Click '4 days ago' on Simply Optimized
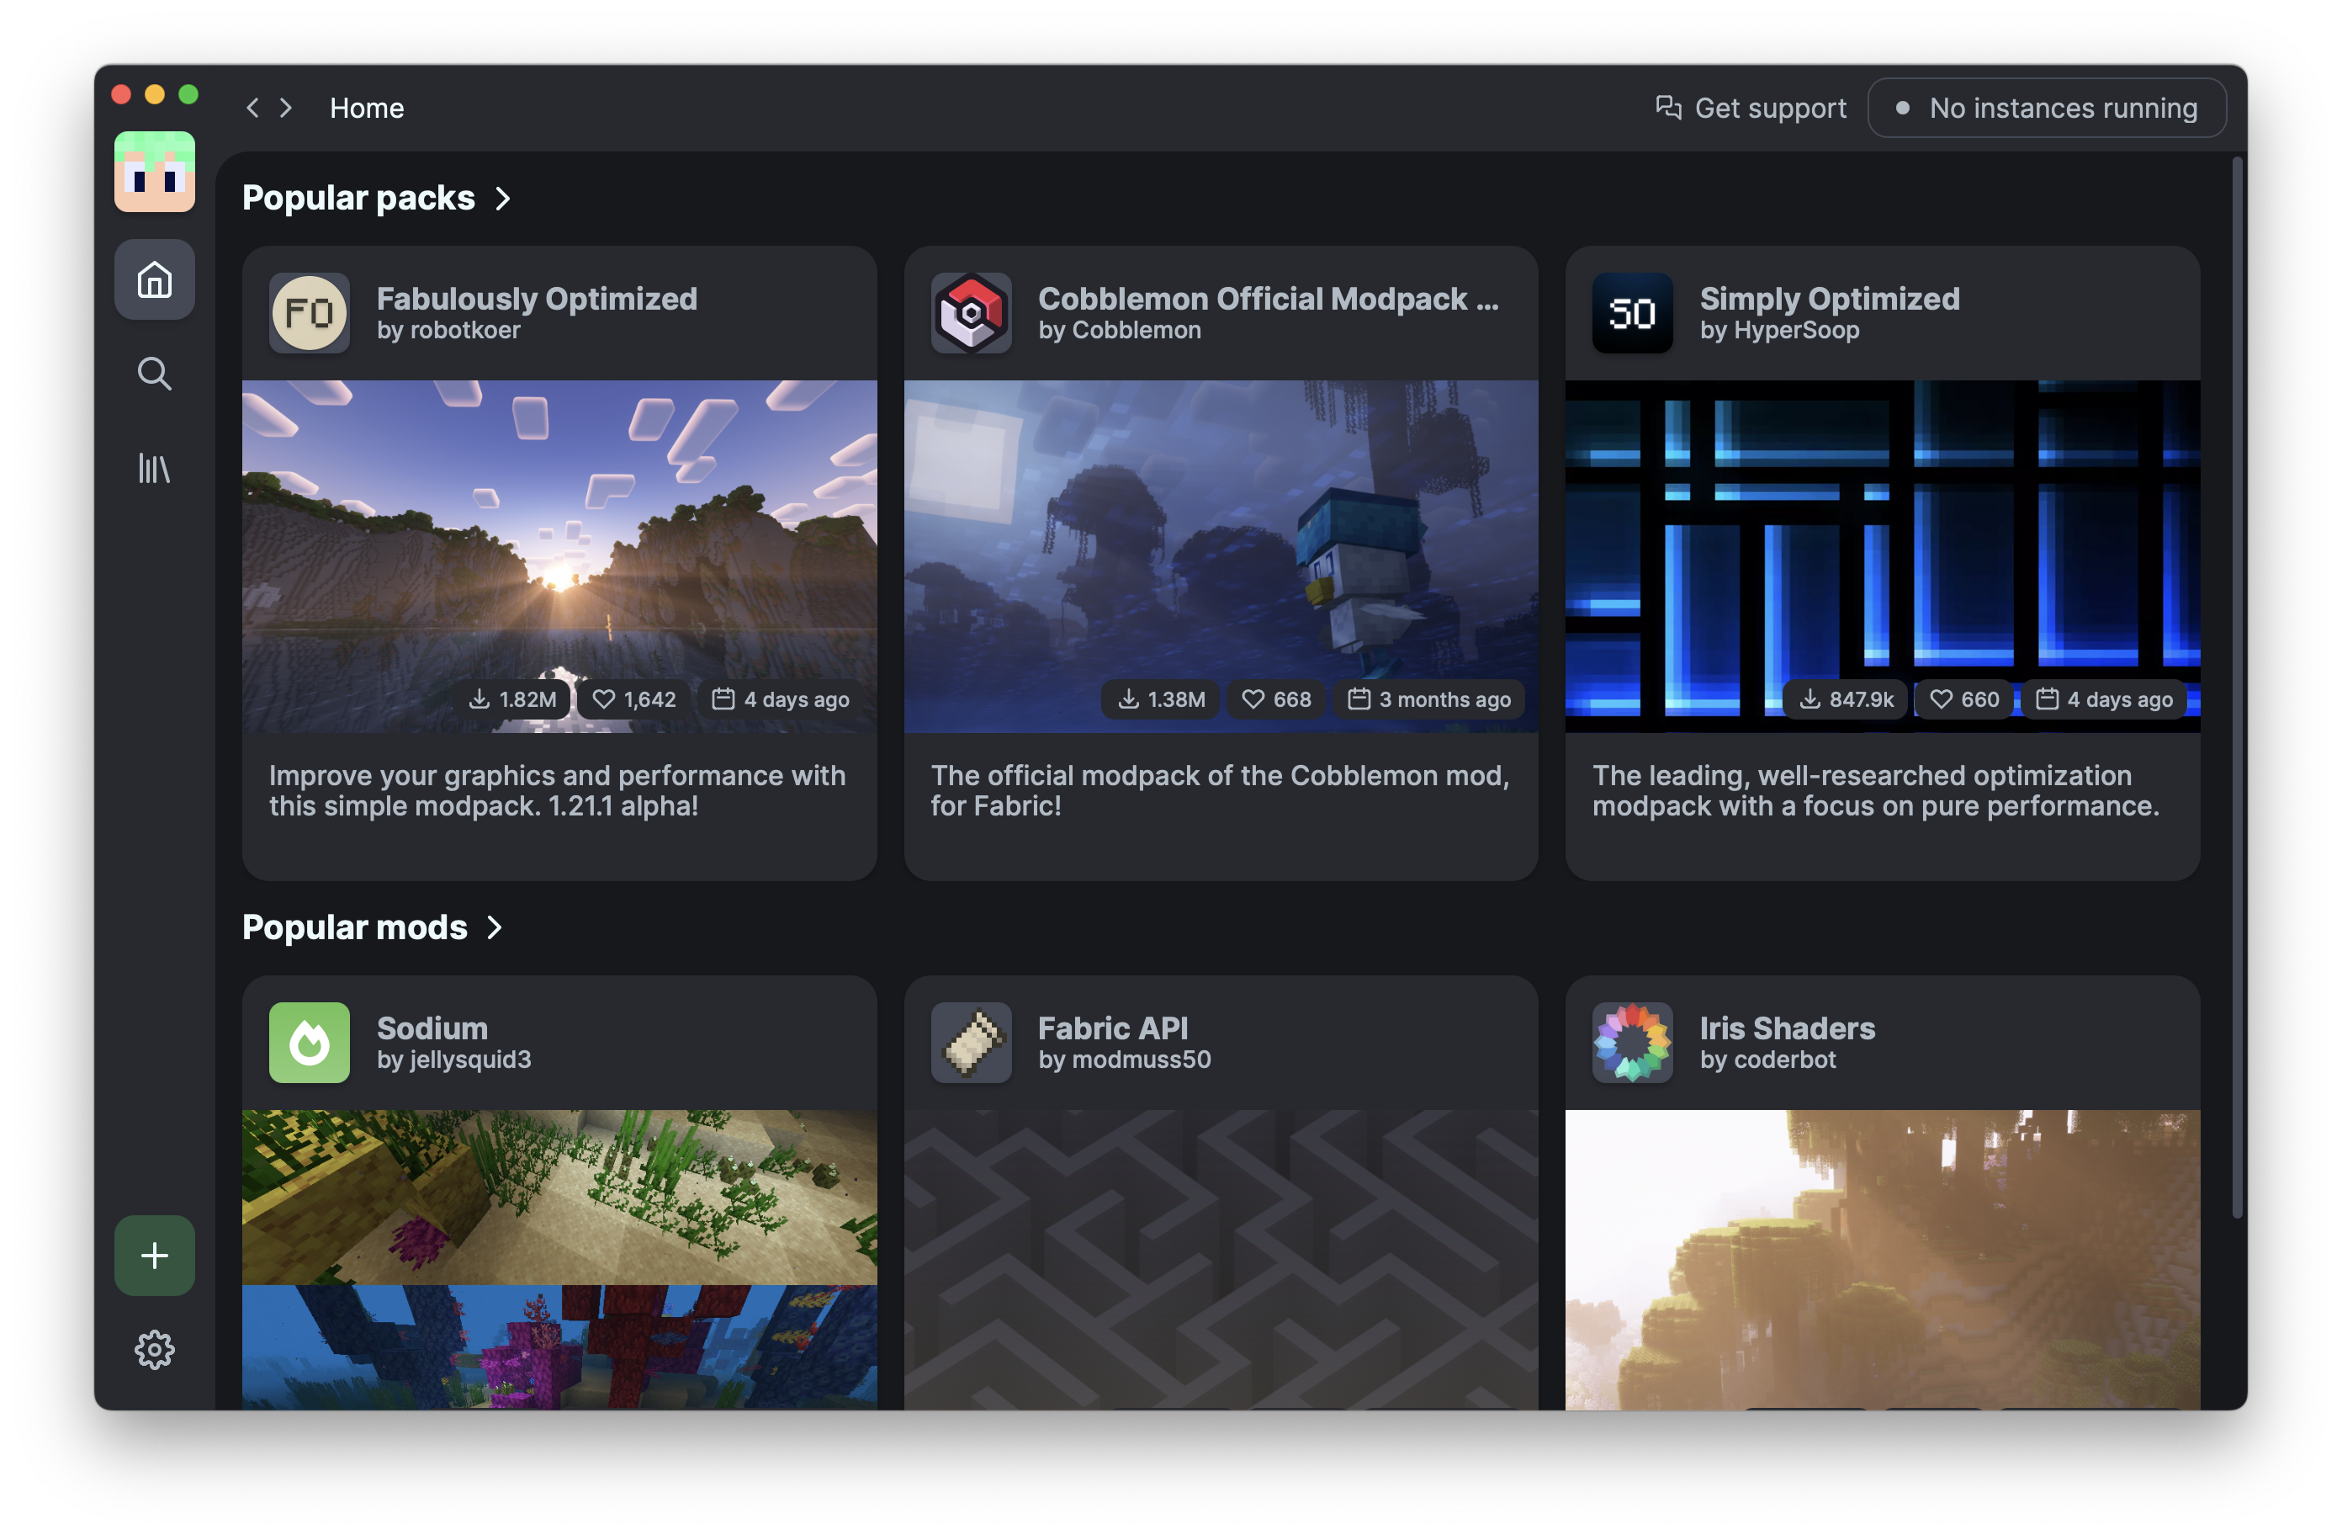Screen dimensions: 2342x1535 2104,699
